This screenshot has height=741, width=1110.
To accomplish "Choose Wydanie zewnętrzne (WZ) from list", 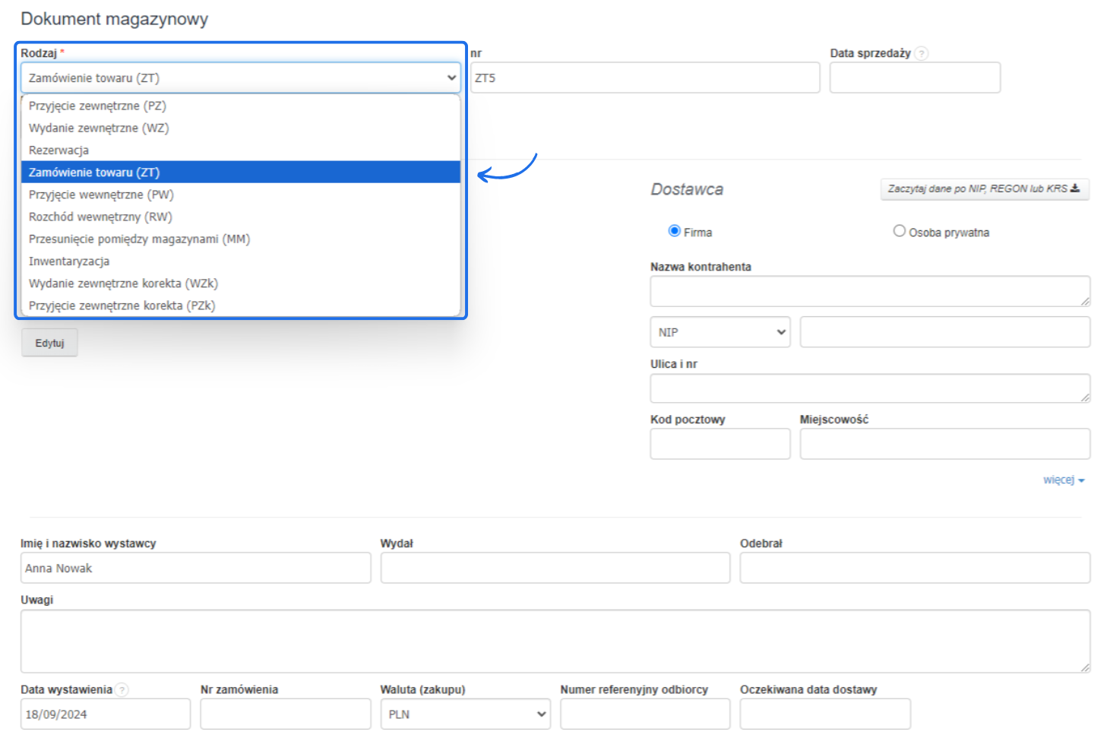I will [x=99, y=128].
